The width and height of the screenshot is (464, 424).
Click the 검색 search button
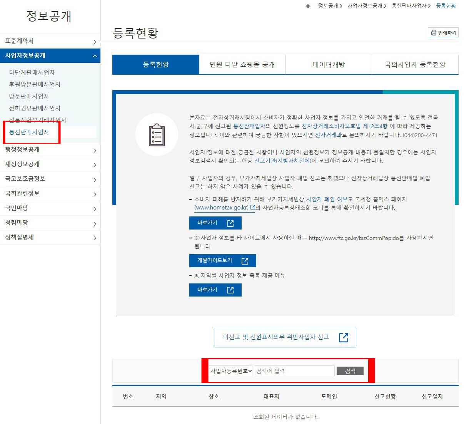tap(349, 370)
